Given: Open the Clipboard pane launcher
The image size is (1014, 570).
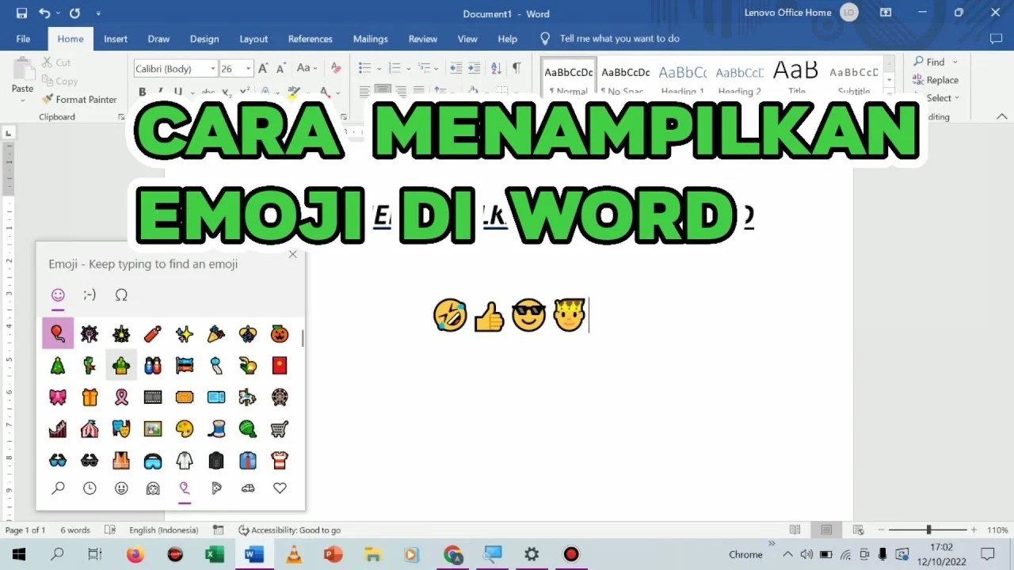Looking at the screenshot, I should [121, 117].
